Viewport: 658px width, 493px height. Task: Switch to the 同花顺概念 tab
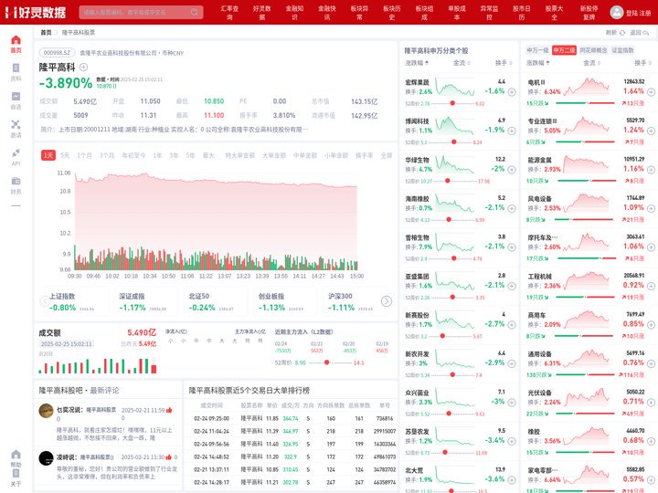click(x=593, y=50)
